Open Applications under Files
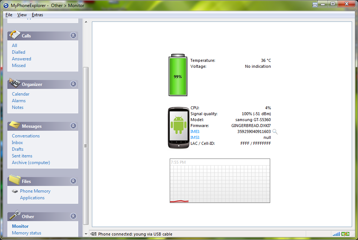Screen dimensions: 358x240 click(32, 198)
